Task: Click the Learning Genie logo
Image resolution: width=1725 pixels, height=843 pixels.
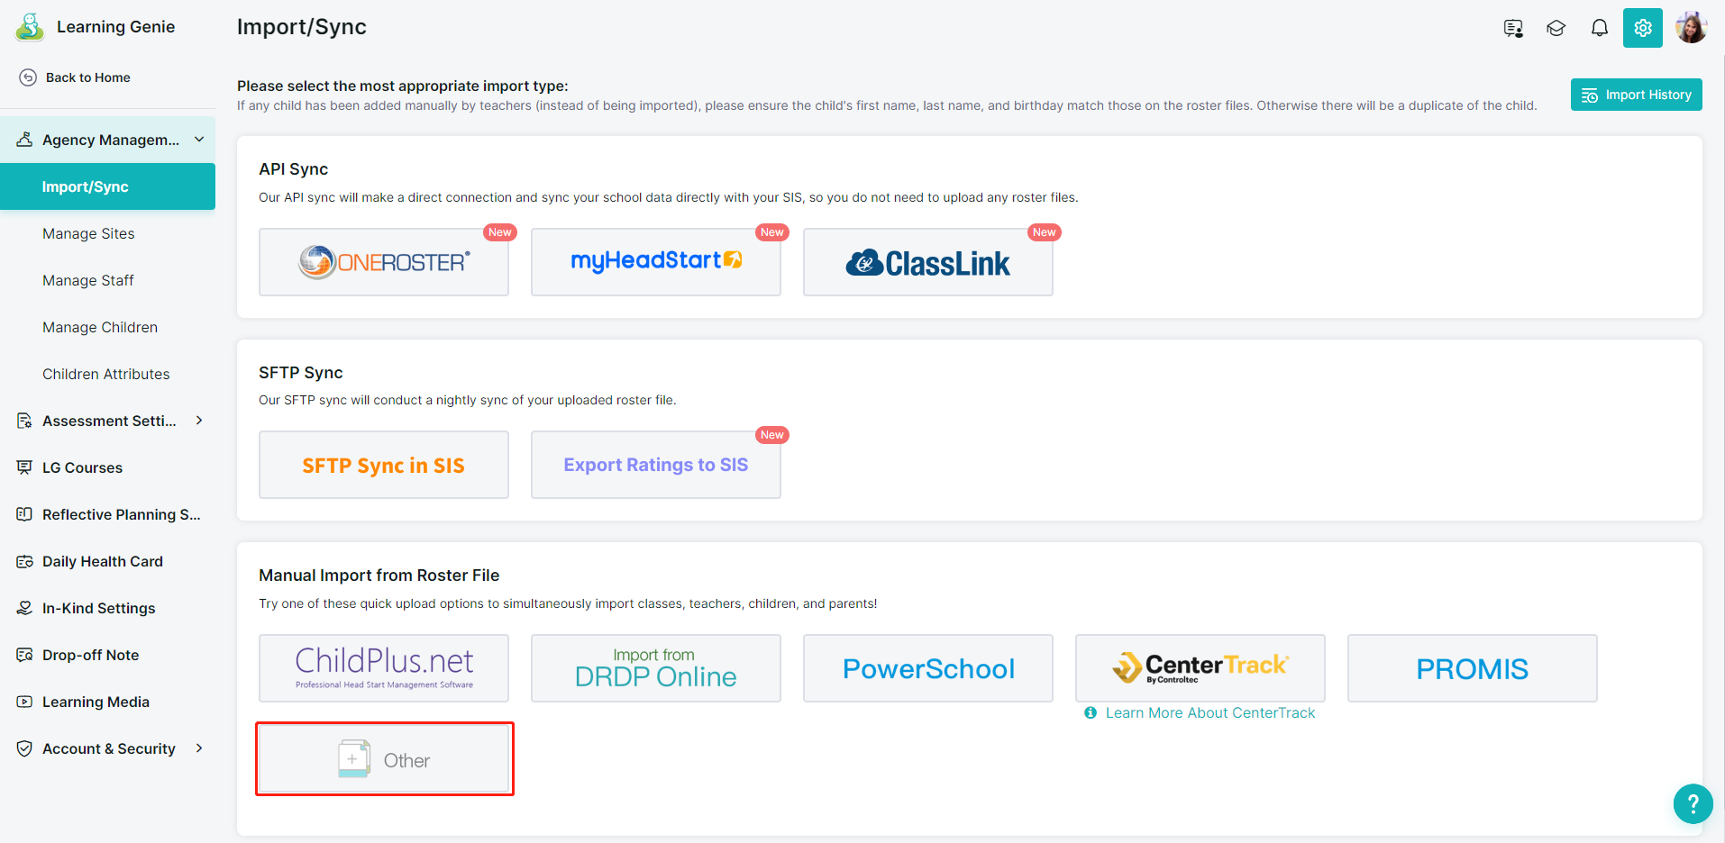Action: pyautogui.click(x=30, y=27)
